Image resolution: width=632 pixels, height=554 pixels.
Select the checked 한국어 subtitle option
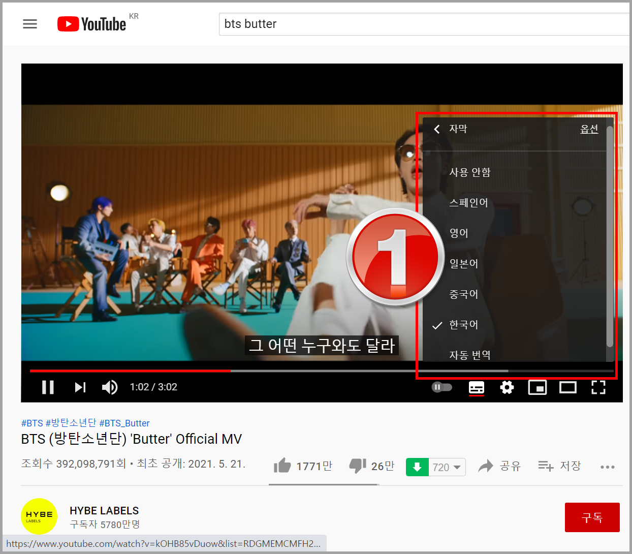click(x=515, y=325)
